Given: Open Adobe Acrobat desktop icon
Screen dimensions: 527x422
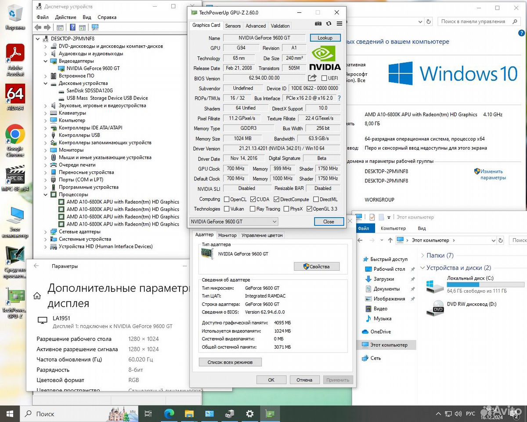Looking at the screenshot, I should 15,60.
